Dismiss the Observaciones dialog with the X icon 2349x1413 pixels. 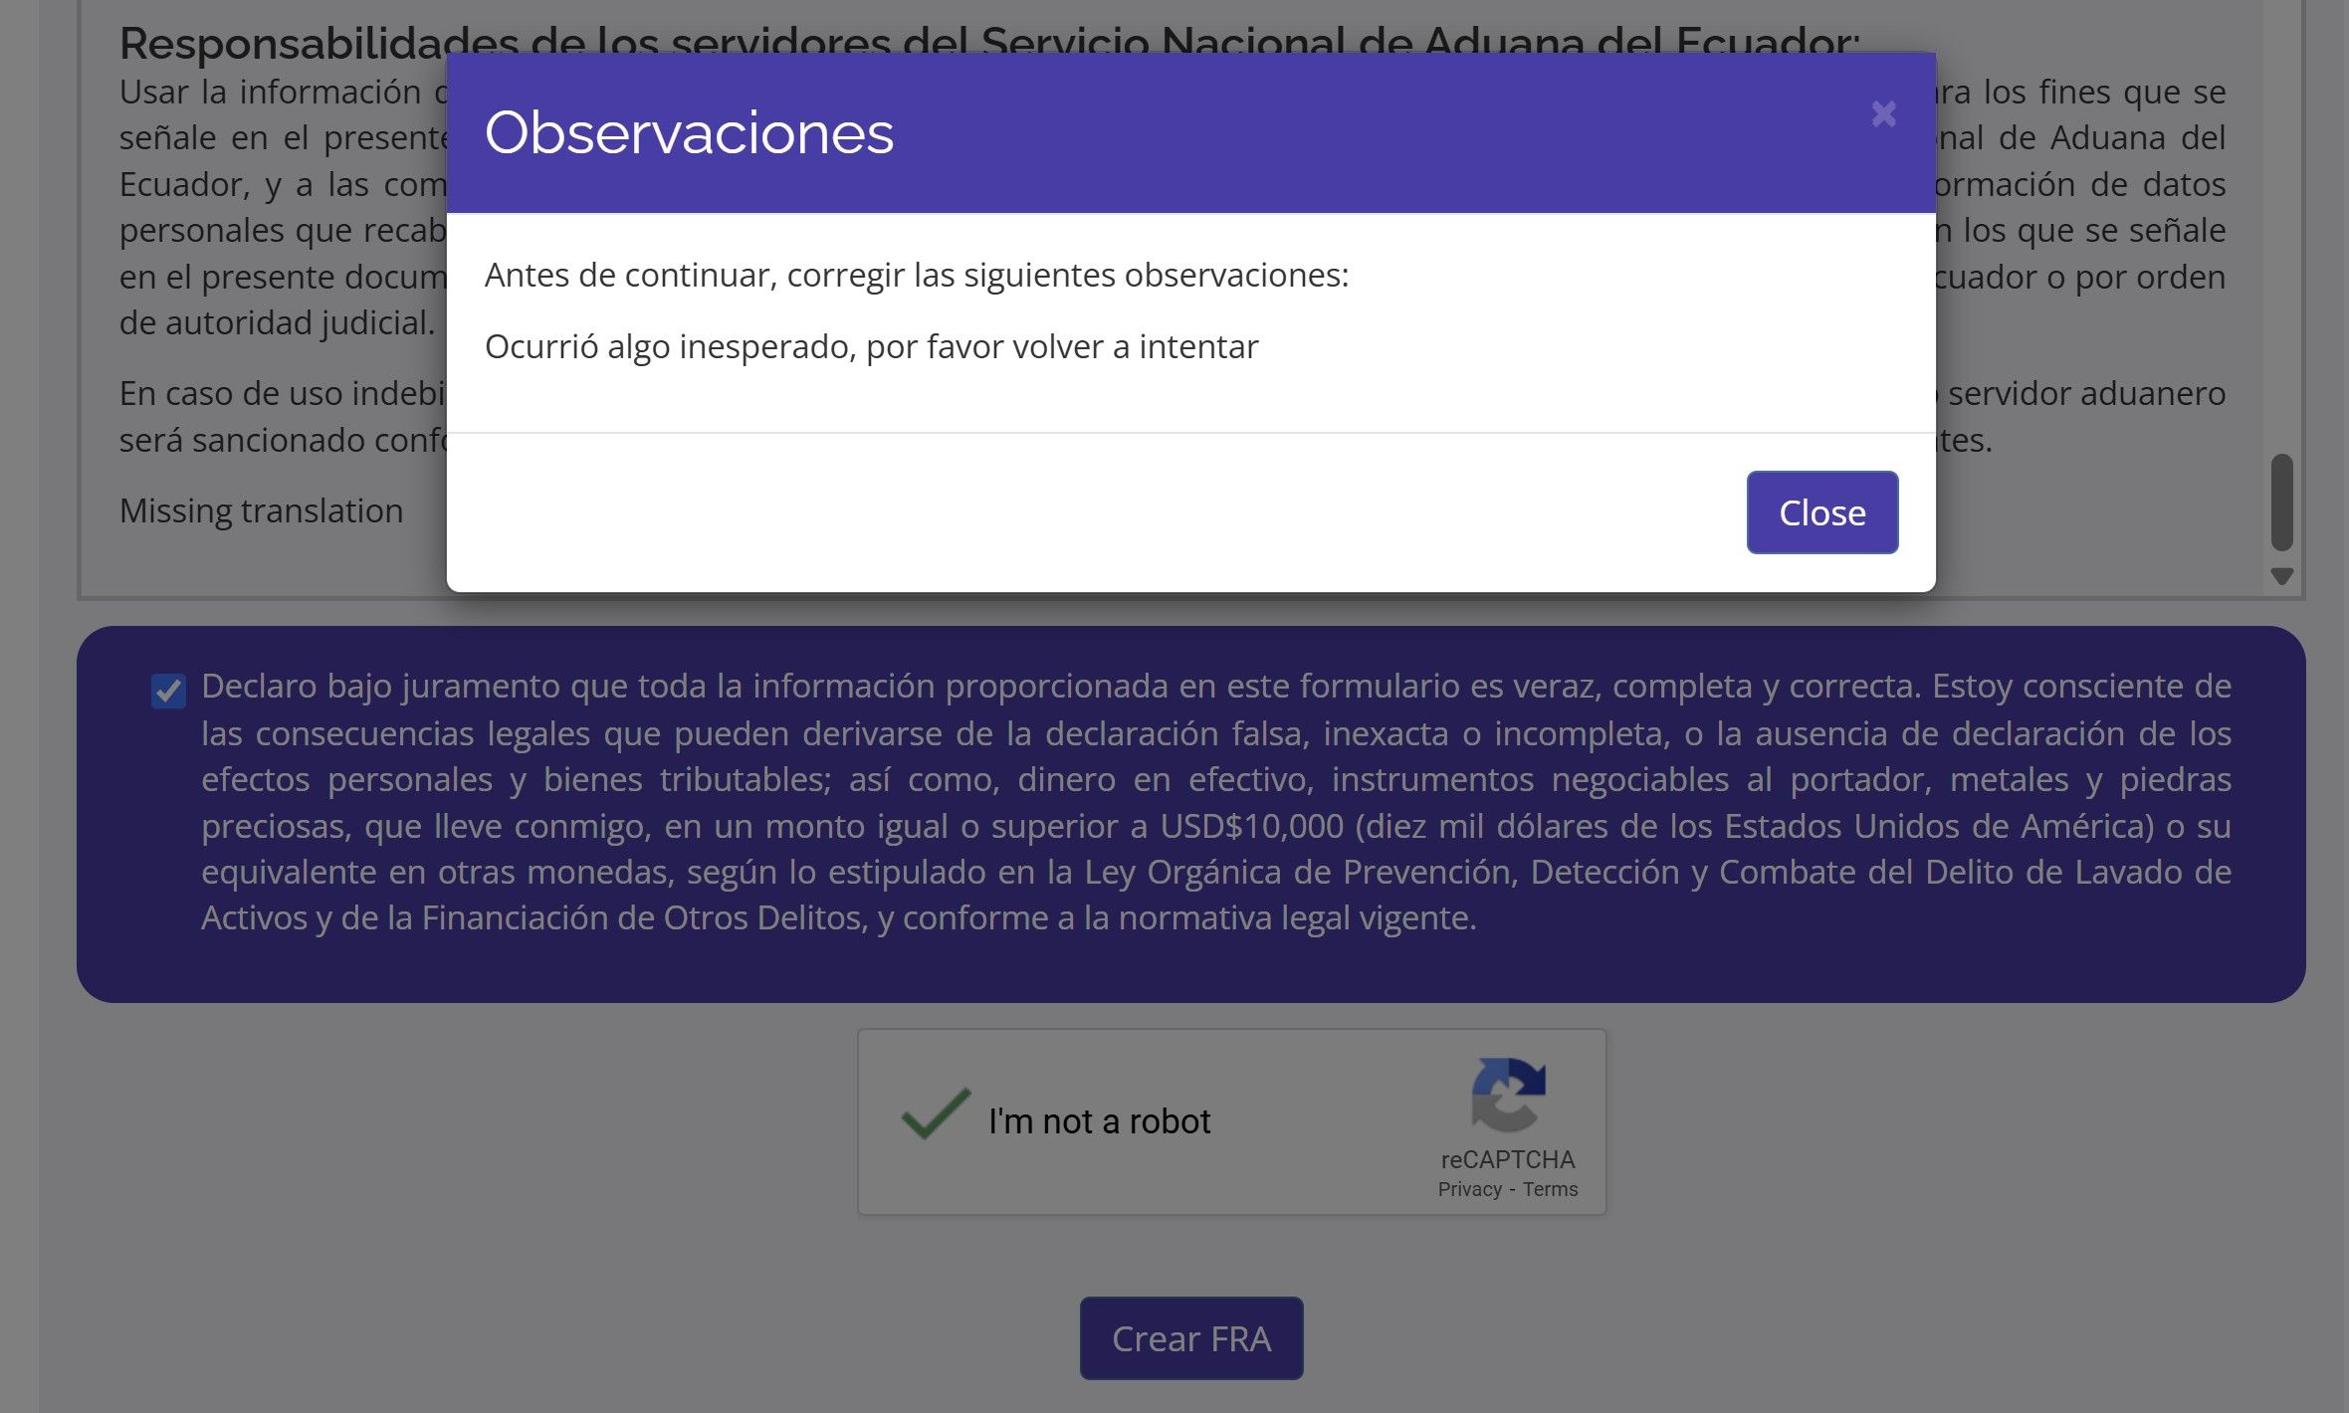point(1883,113)
